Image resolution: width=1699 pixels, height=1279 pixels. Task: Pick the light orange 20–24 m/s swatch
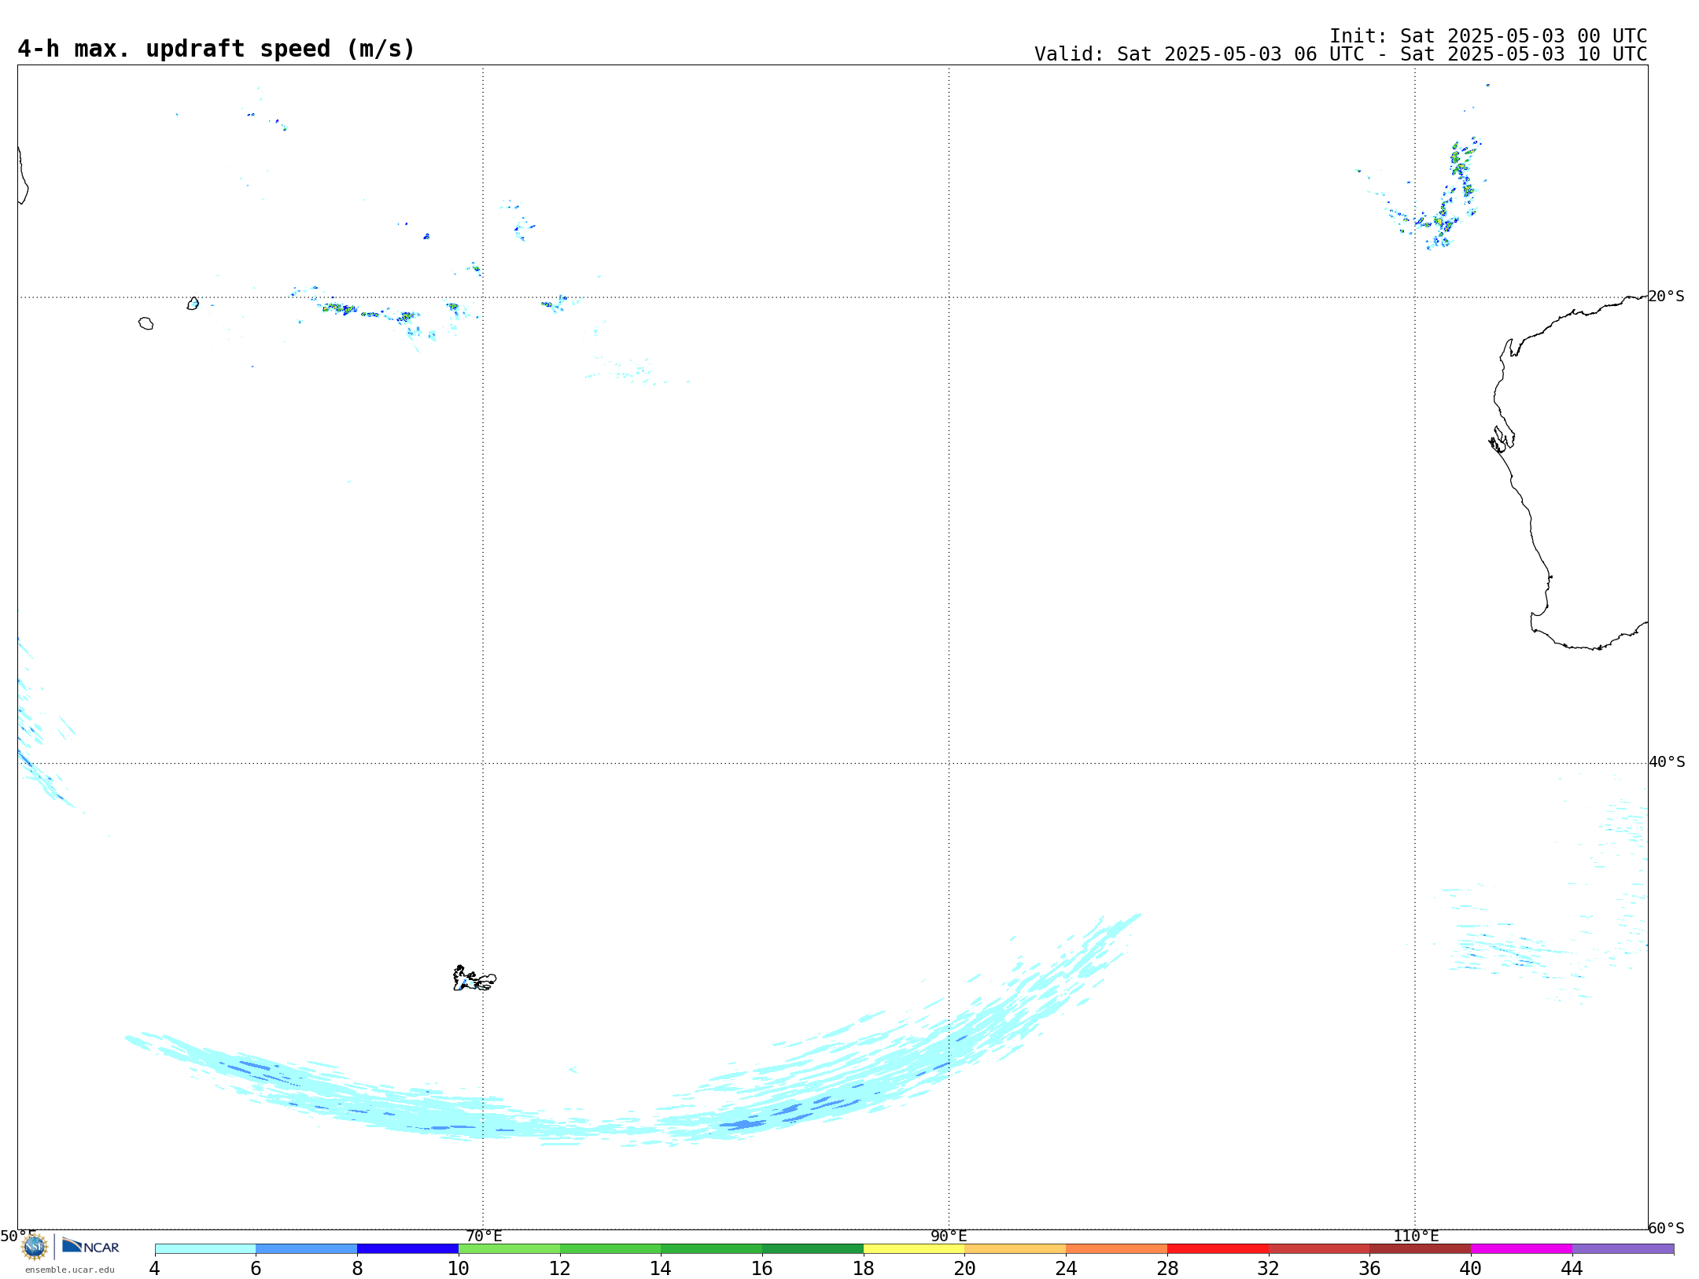coord(1015,1248)
